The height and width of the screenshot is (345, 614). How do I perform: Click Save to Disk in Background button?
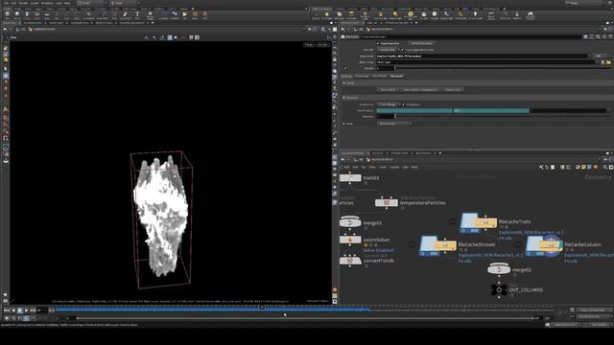click(x=420, y=89)
